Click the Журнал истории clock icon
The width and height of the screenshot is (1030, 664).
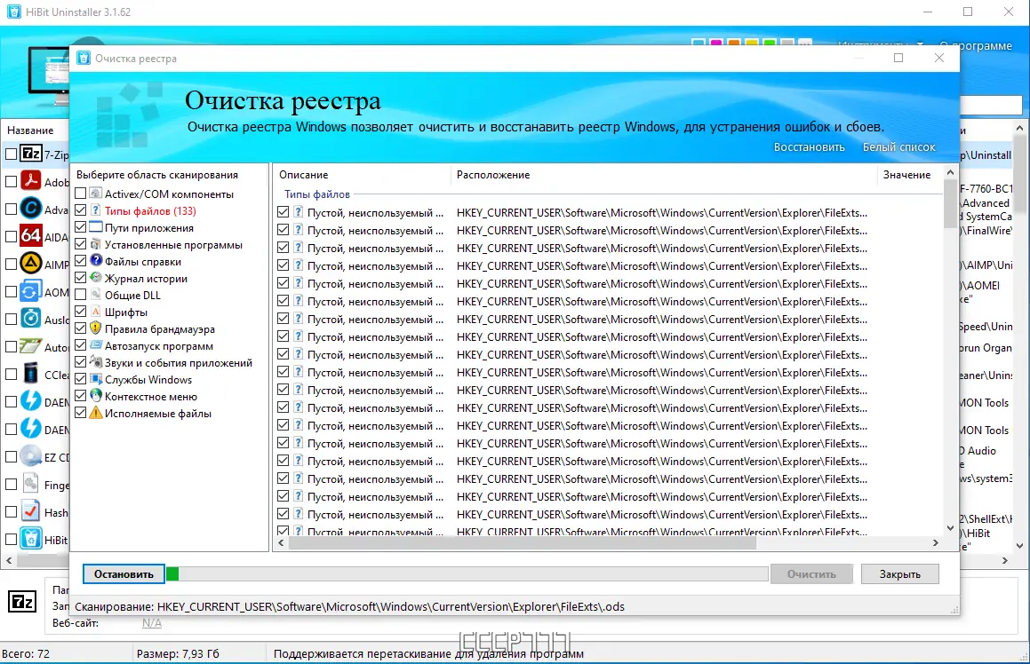click(x=96, y=278)
